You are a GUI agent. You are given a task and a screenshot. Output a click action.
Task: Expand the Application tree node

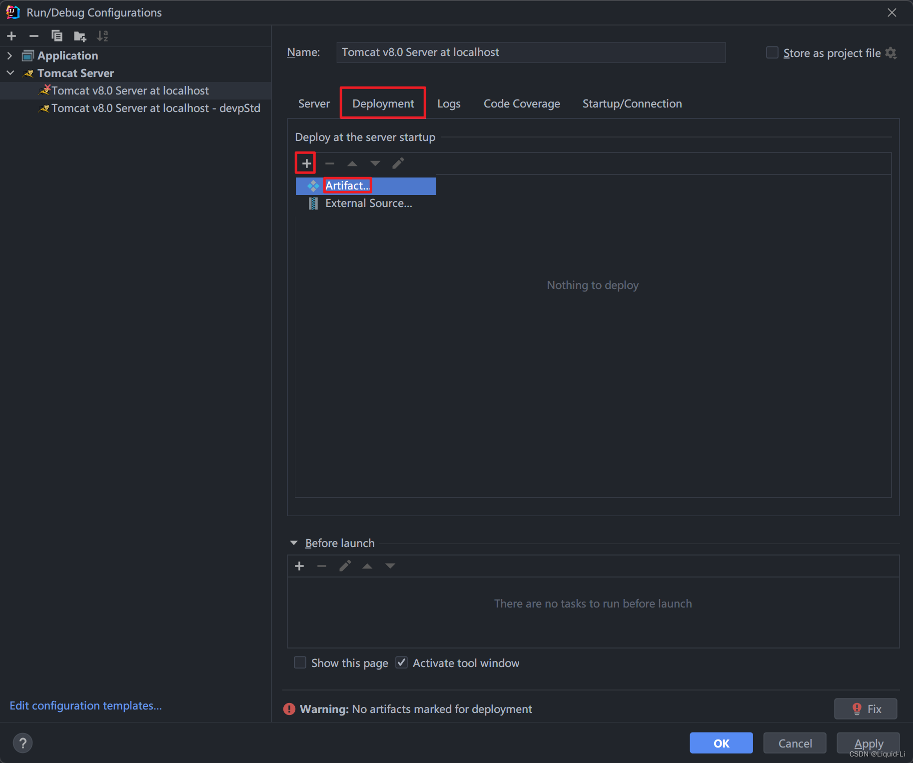coord(9,55)
